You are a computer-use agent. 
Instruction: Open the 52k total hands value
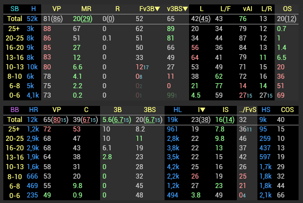point(32,19)
